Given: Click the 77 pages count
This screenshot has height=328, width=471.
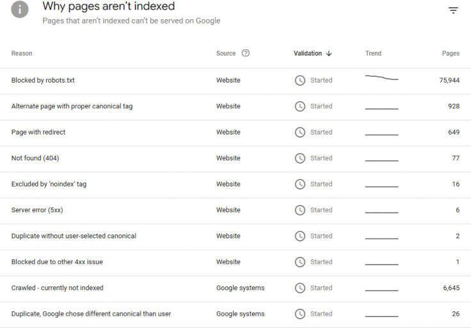Looking at the screenshot, I should (x=456, y=158).
